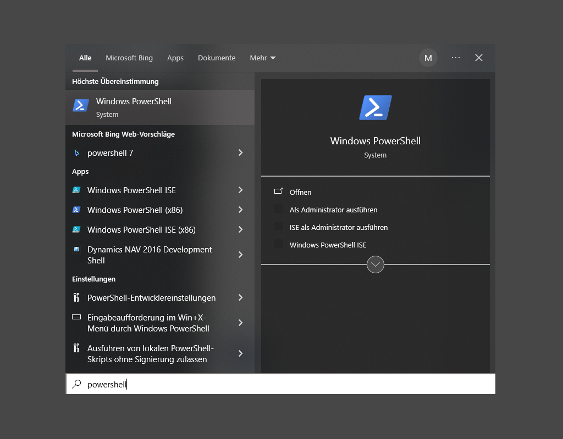
Task: Expand more actions with the down chevron
Action: [375, 264]
